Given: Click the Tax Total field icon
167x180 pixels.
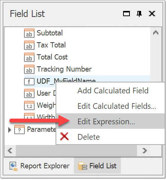Looking at the screenshot, I should tap(29, 45).
